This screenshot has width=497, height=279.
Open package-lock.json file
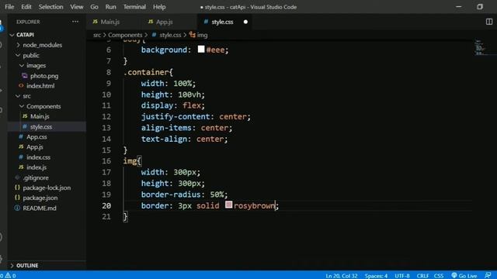pyautogui.click(x=47, y=188)
